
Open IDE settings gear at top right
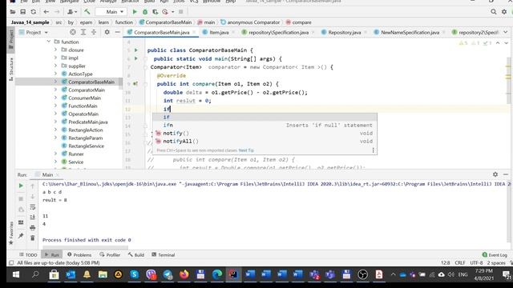click(504, 12)
